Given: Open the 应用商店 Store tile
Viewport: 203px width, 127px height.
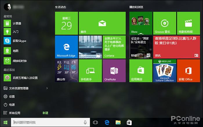Looking at the screenshot, I should pyautogui.click(x=141, y=70).
